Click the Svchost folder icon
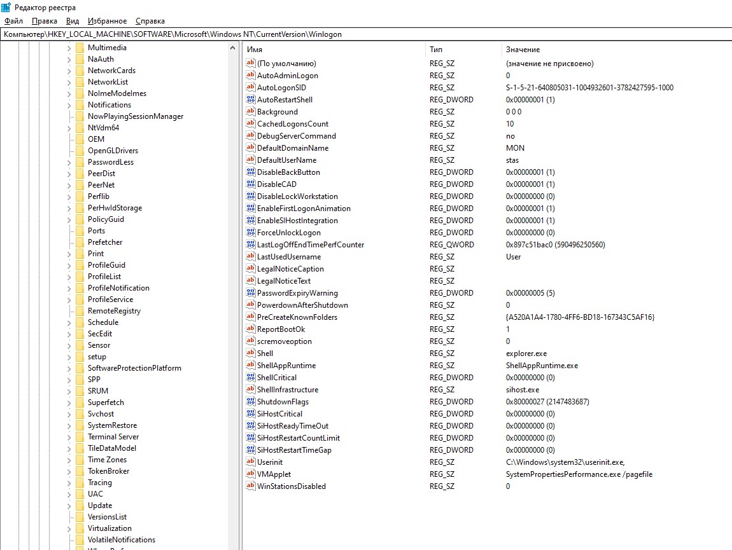Image resolution: width=732 pixels, height=550 pixels. [80, 414]
